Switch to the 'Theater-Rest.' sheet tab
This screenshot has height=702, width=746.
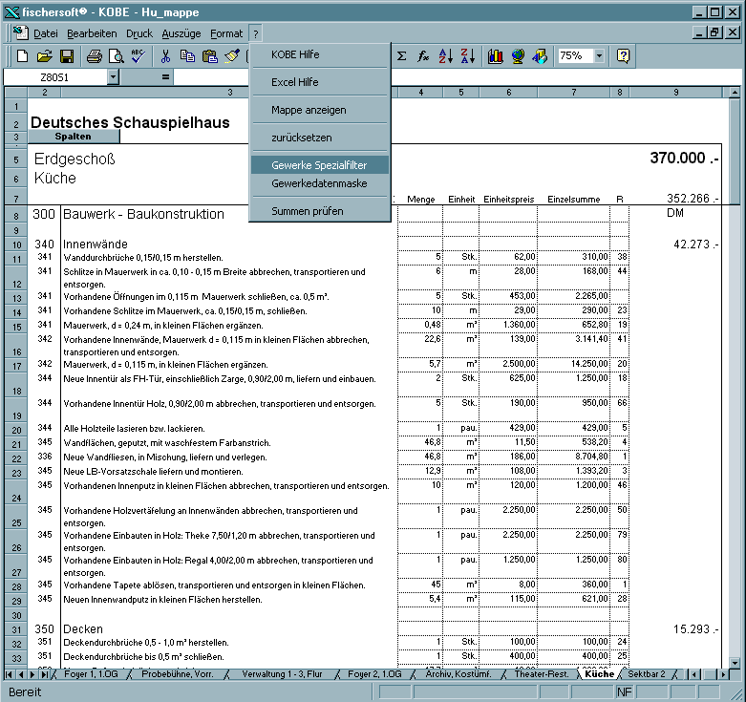[541, 673]
